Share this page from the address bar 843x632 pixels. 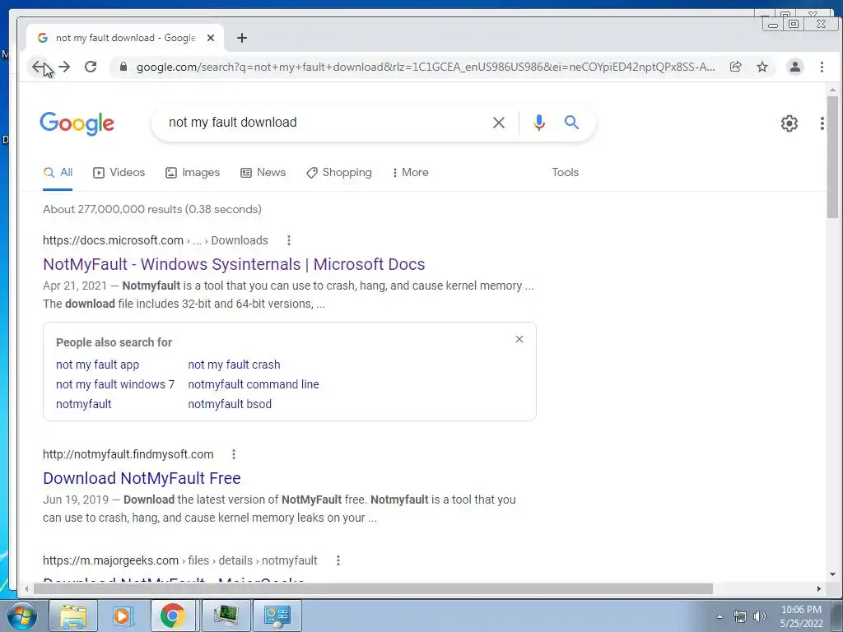click(x=735, y=67)
